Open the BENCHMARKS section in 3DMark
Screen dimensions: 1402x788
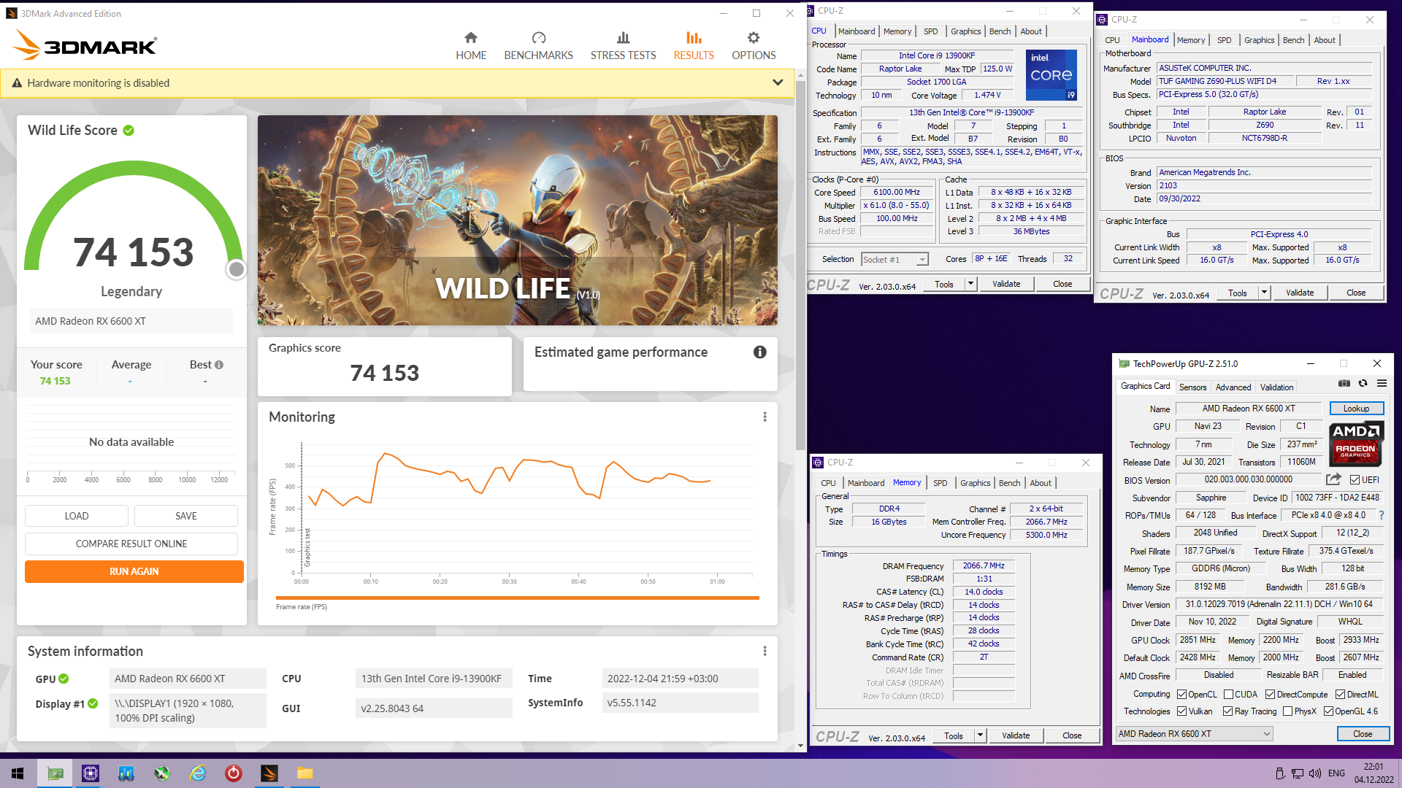pyautogui.click(x=538, y=46)
